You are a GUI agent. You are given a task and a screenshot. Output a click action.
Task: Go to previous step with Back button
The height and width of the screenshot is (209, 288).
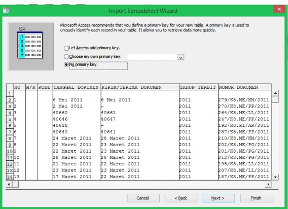pos(181,198)
